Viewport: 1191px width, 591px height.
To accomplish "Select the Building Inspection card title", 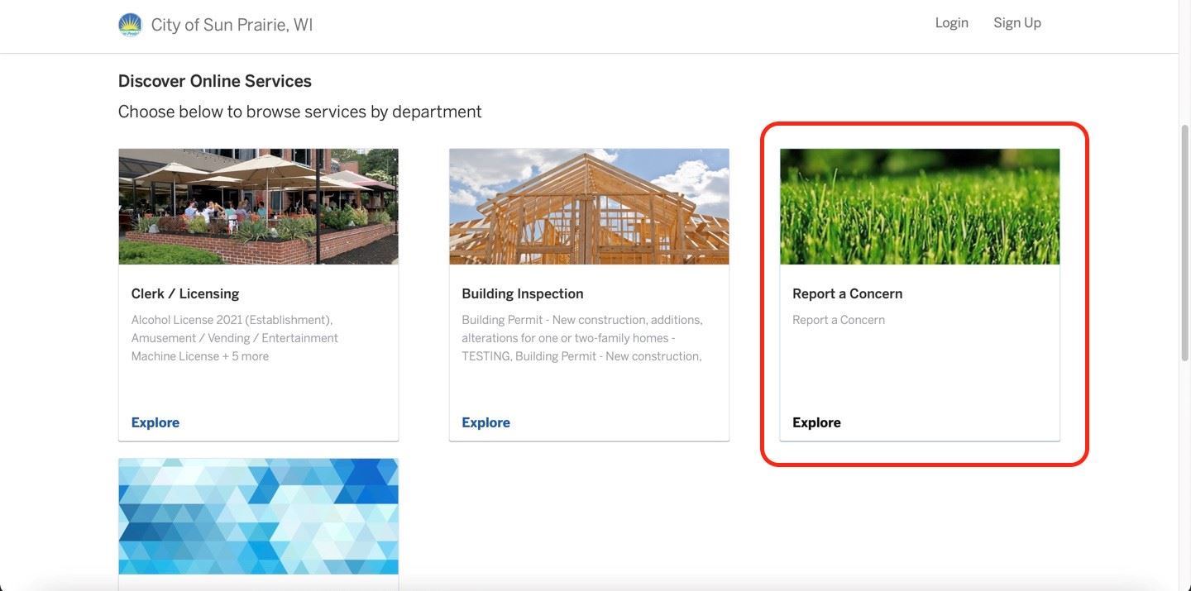I will coord(523,293).
